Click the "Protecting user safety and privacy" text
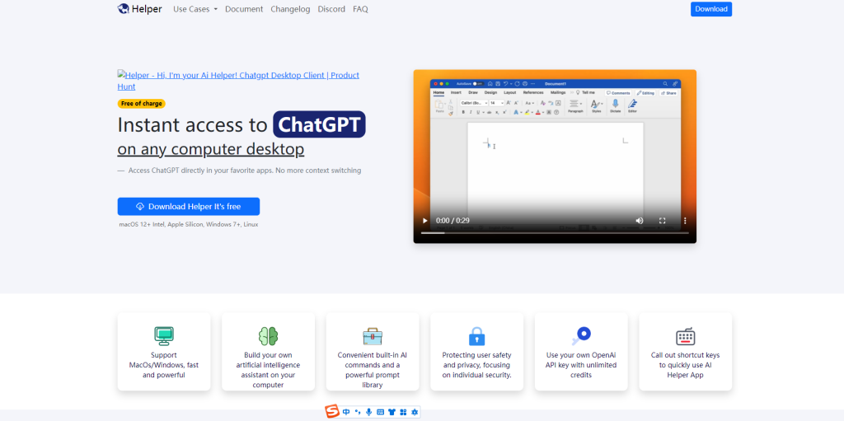 [477, 365]
